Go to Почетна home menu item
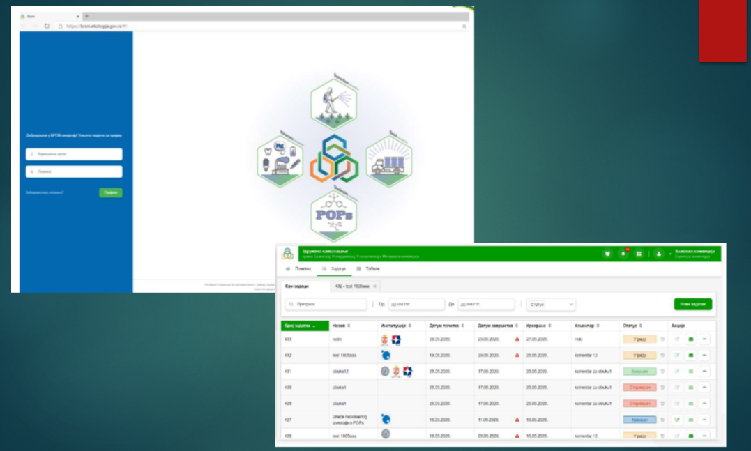Screen dimensions: 751x451 (x=298, y=268)
